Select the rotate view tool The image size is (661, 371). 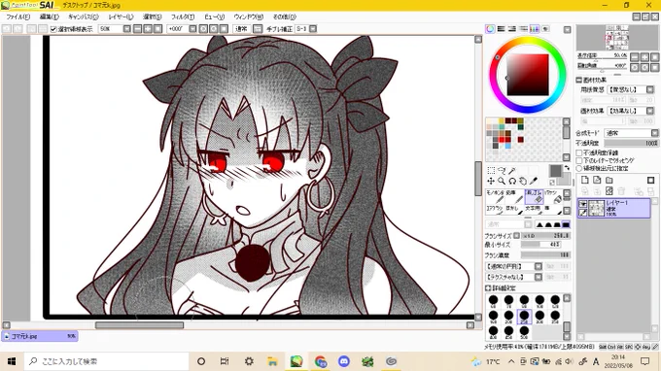click(512, 181)
